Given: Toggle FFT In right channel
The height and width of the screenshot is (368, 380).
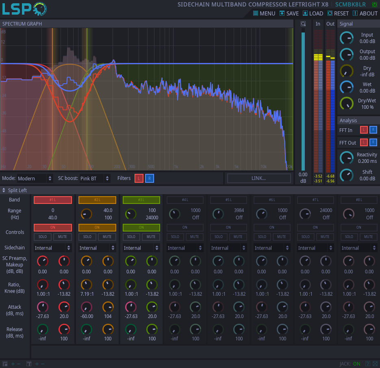Looking at the screenshot, I should pos(373,130).
